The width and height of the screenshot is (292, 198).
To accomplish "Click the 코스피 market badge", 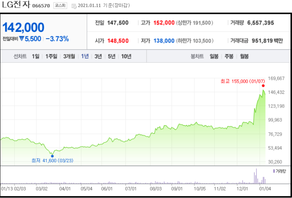I will tap(60, 6).
